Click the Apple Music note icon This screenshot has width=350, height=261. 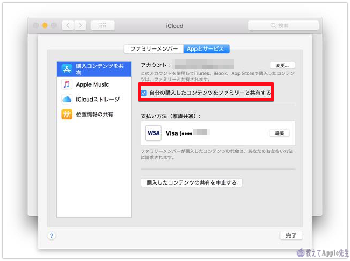click(67, 84)
